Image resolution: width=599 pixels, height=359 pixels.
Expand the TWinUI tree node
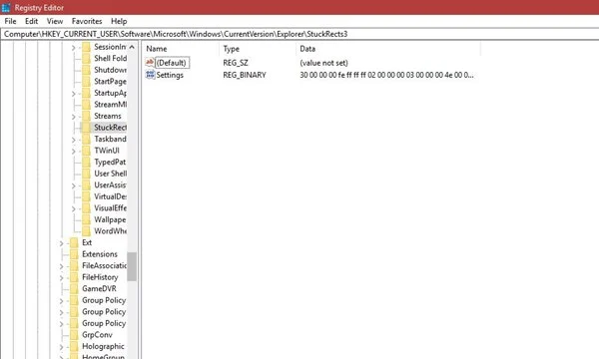tap(73, 151)
